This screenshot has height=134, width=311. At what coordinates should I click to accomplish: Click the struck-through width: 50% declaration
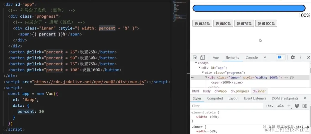(x=207, y=131)
